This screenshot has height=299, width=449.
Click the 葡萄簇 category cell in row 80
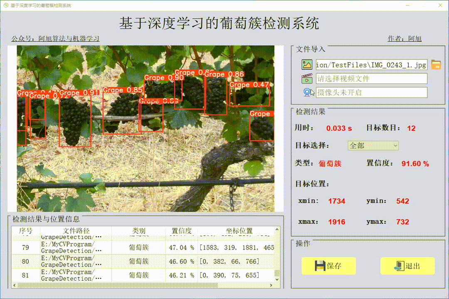coord(138,262)
